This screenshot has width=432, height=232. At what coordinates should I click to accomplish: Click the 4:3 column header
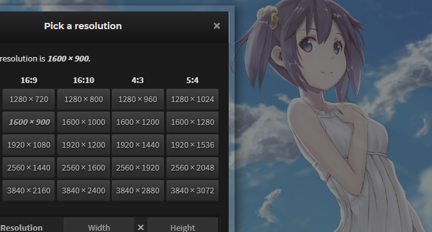point(138,81)
